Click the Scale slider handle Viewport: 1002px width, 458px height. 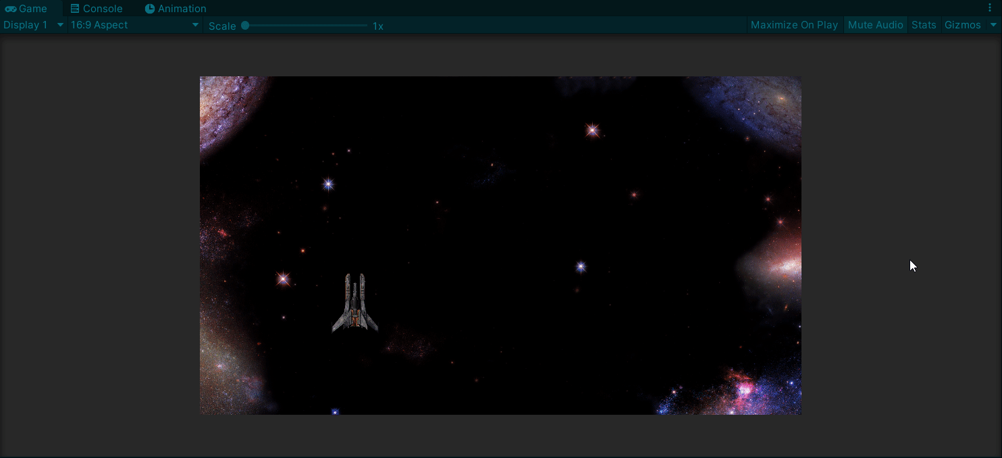(x=245, y=26)
